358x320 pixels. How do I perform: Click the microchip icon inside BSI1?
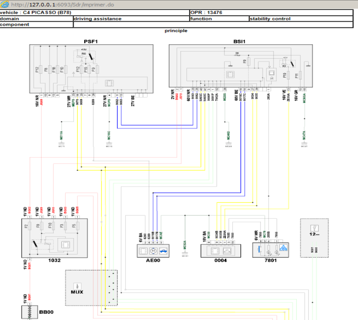tap(230, 74)
